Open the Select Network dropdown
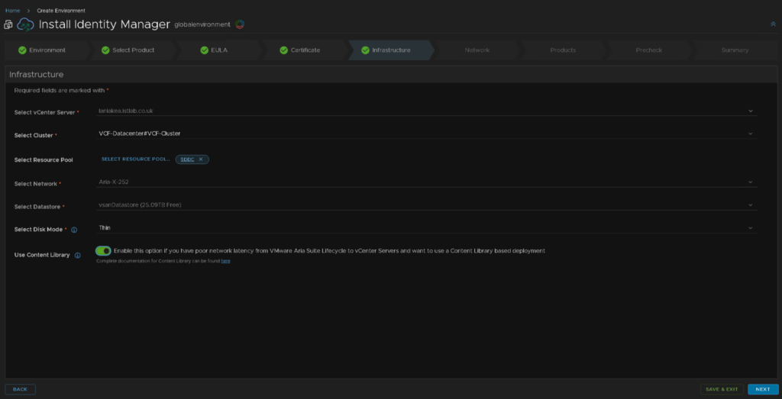782x399 pixels. (427, 182)
